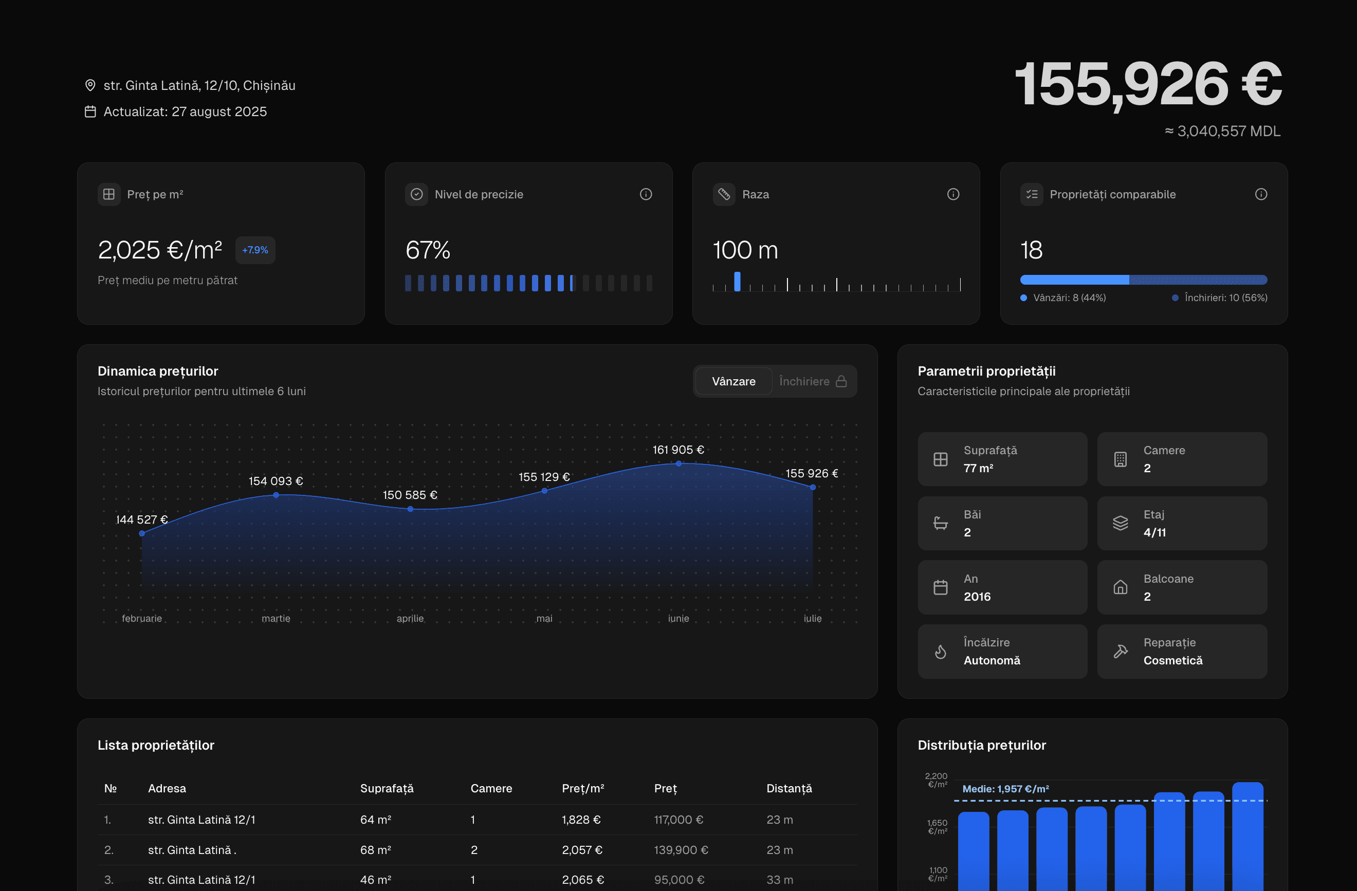
Task: Click the hammer icon for Reparație
Action: point(1120,652)
